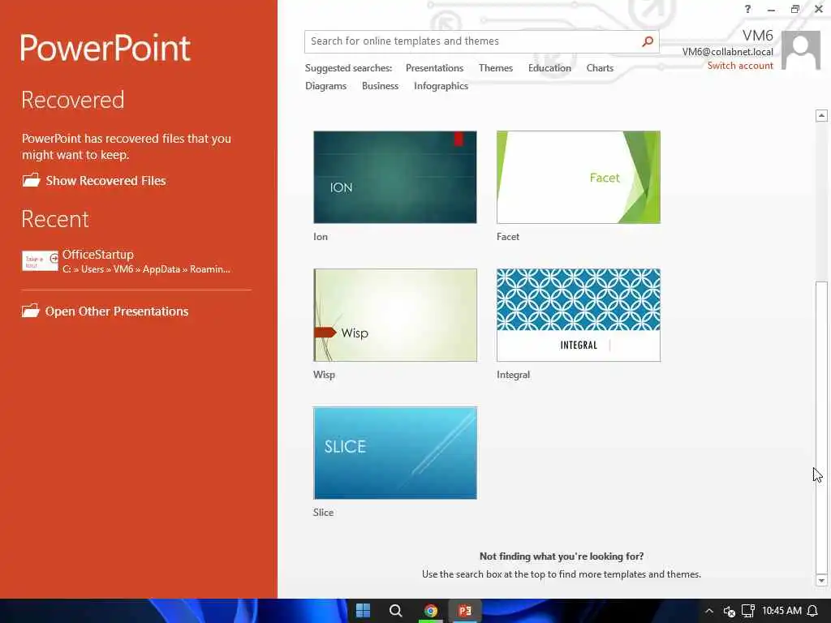The image size is (831, 623).
Task: Click the Ion label under thumbnail
Action: pyautogui.click(x=321, y=237)
